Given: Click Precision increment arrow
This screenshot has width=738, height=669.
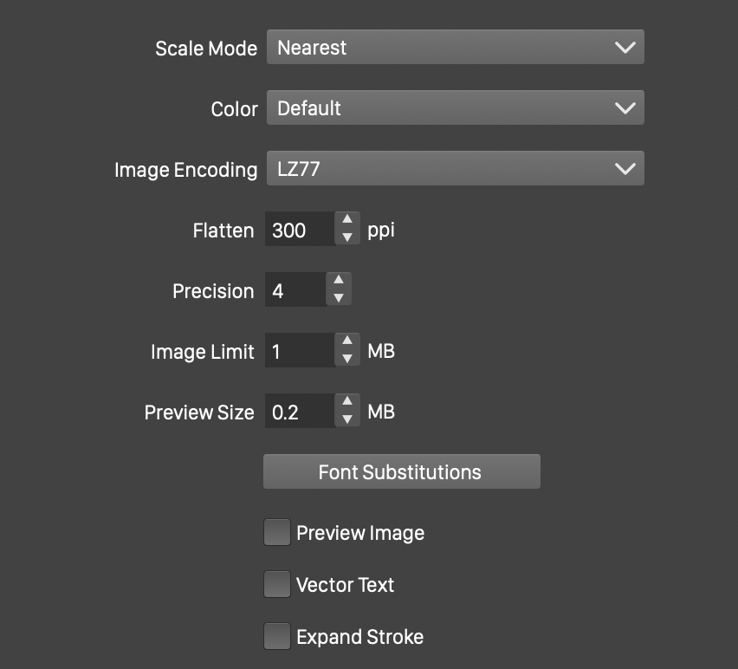Looking at the screenshot, I should [338, 282].
